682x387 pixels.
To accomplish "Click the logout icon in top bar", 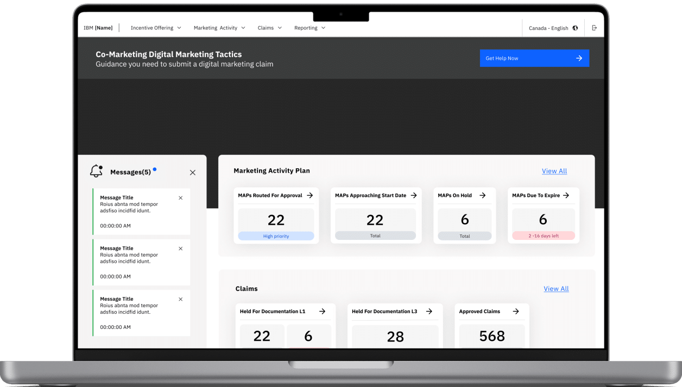I will point(594,28).
